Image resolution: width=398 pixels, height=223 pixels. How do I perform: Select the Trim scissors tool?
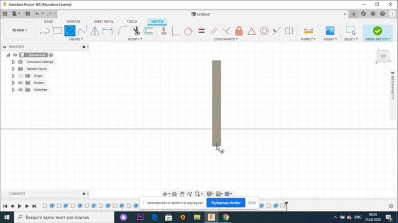coord(136,31)
